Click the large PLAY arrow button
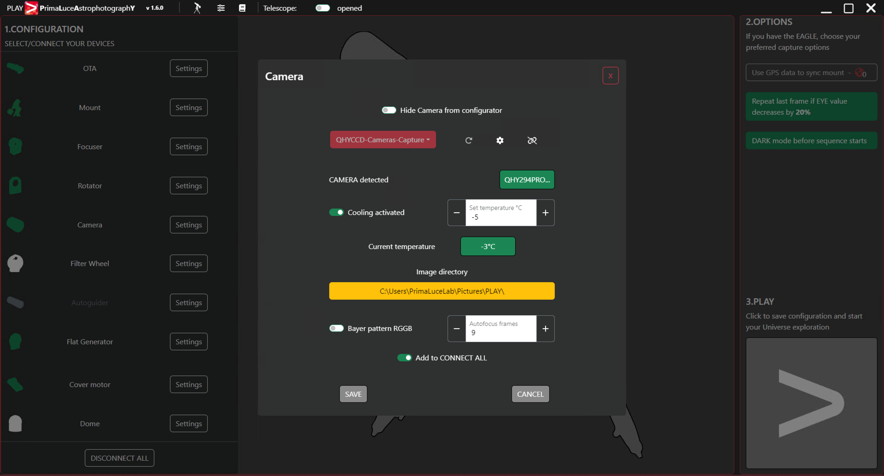This screenshot has height=476, width=884. (x=811, y=403)
